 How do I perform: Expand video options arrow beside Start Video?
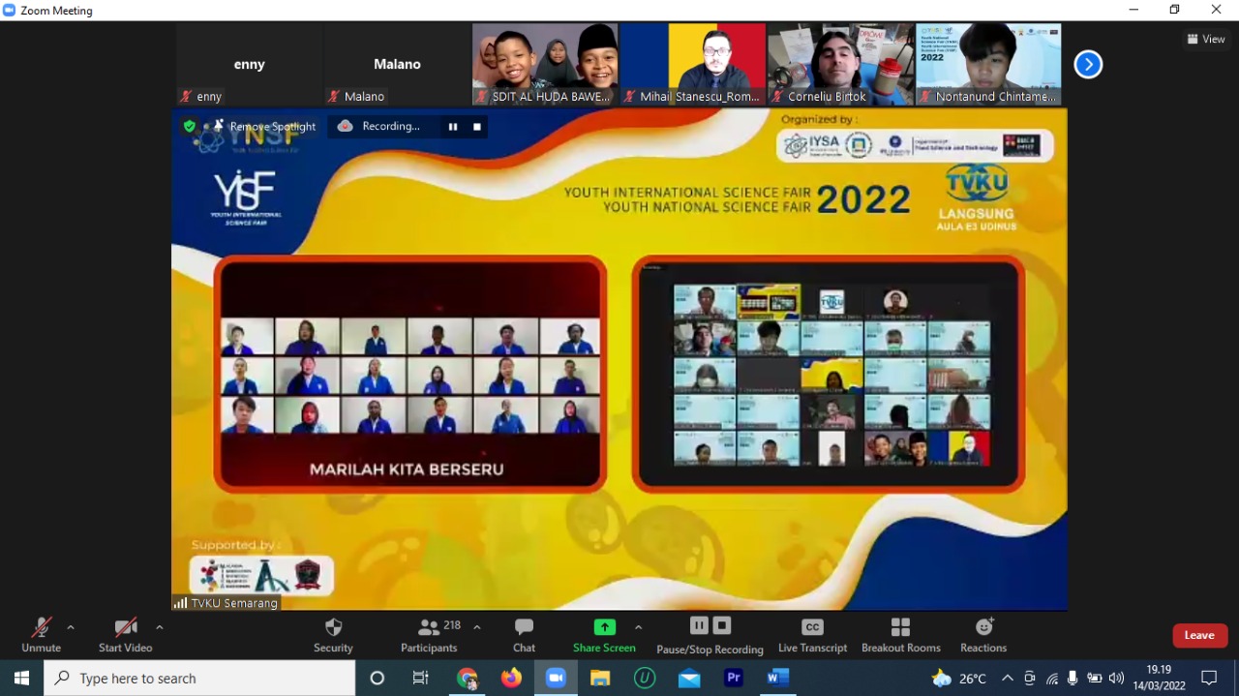coord(160,627)
